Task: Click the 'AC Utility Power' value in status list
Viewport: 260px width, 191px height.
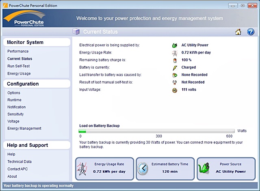Action: click(195, 45)
